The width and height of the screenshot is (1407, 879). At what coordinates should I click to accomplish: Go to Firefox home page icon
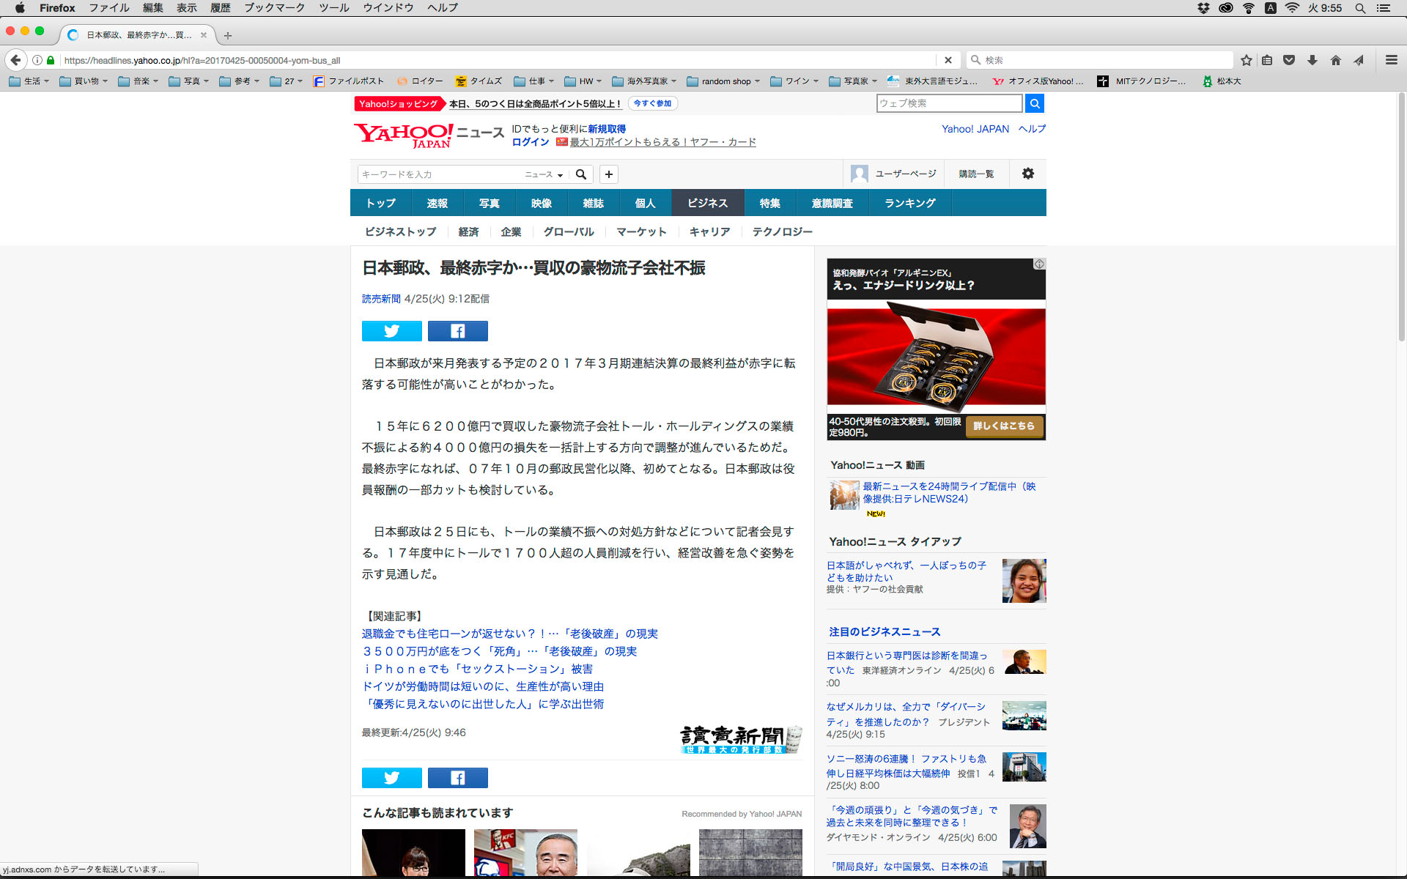(x=1336, y=60)
